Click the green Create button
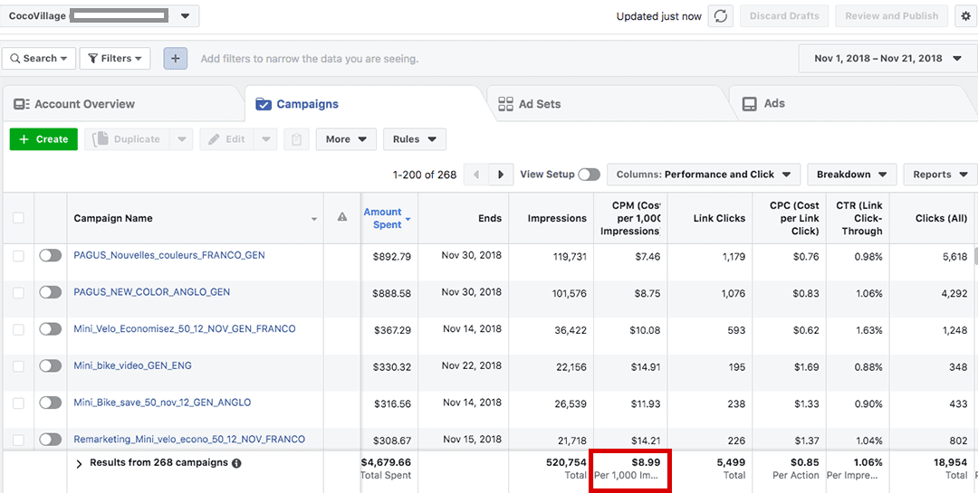 pos(43,139)
